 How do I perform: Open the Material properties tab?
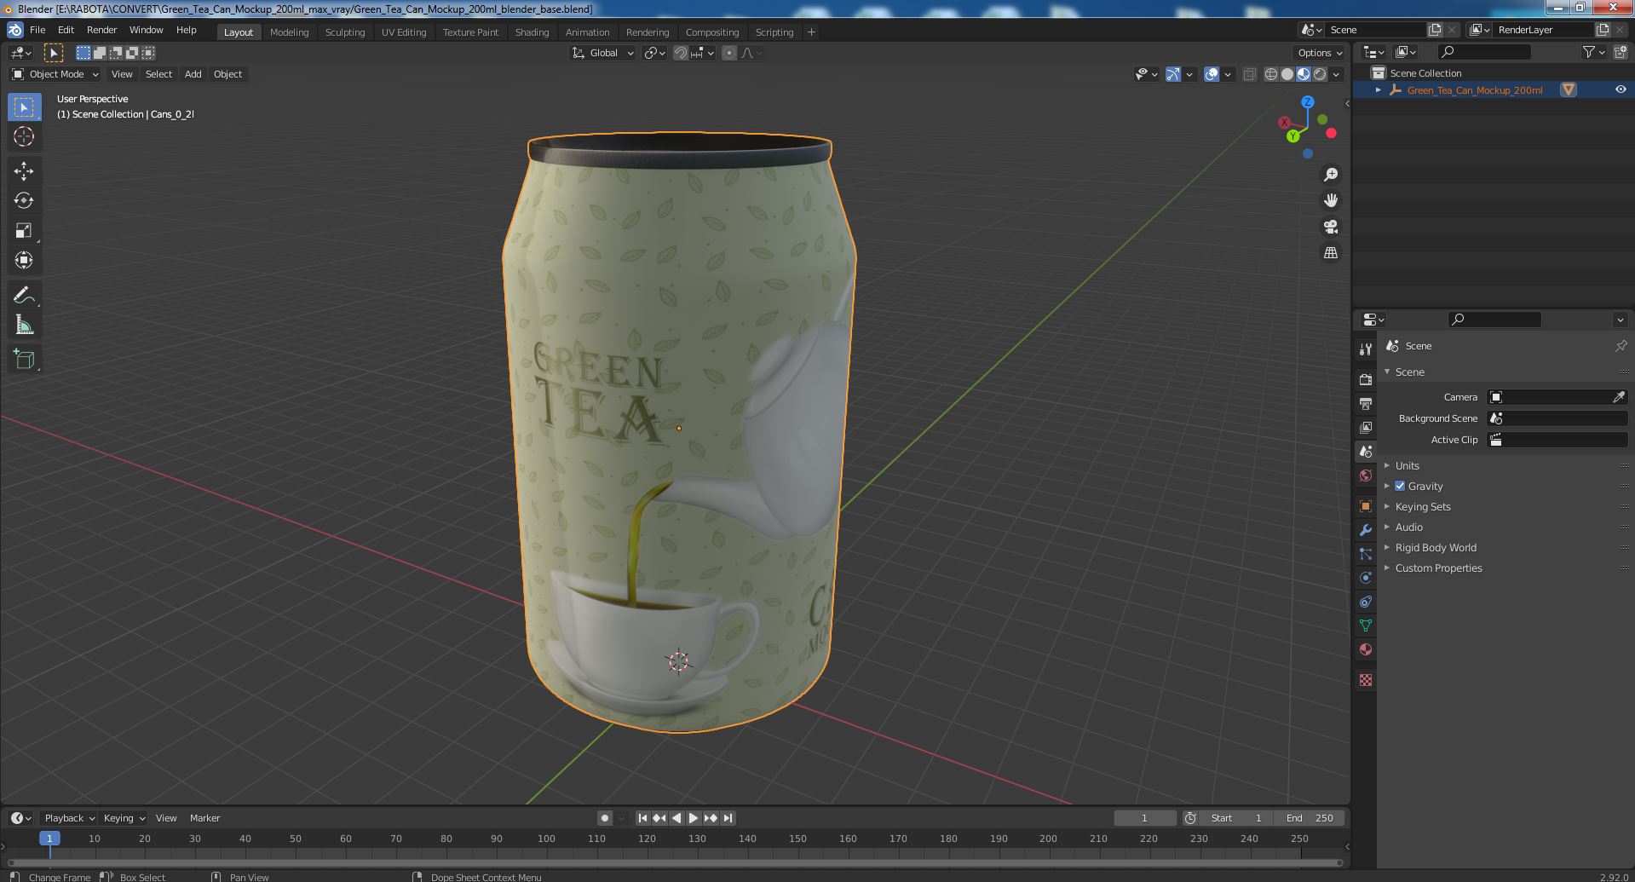click(1366, 649)
